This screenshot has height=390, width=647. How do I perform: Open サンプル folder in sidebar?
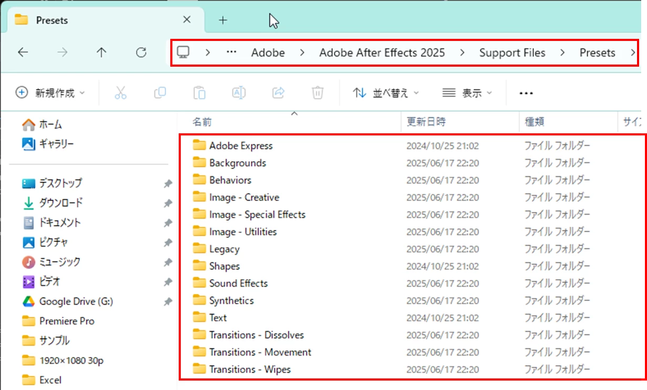[x=46, y=341]
